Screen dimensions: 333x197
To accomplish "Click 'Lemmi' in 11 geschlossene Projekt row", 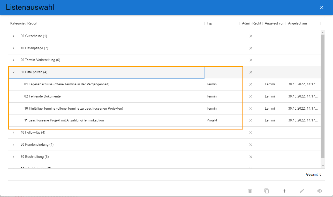I will click(270, 120).
